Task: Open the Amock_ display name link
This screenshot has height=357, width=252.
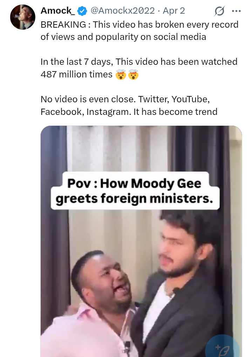Action: [x=57, y=11]
